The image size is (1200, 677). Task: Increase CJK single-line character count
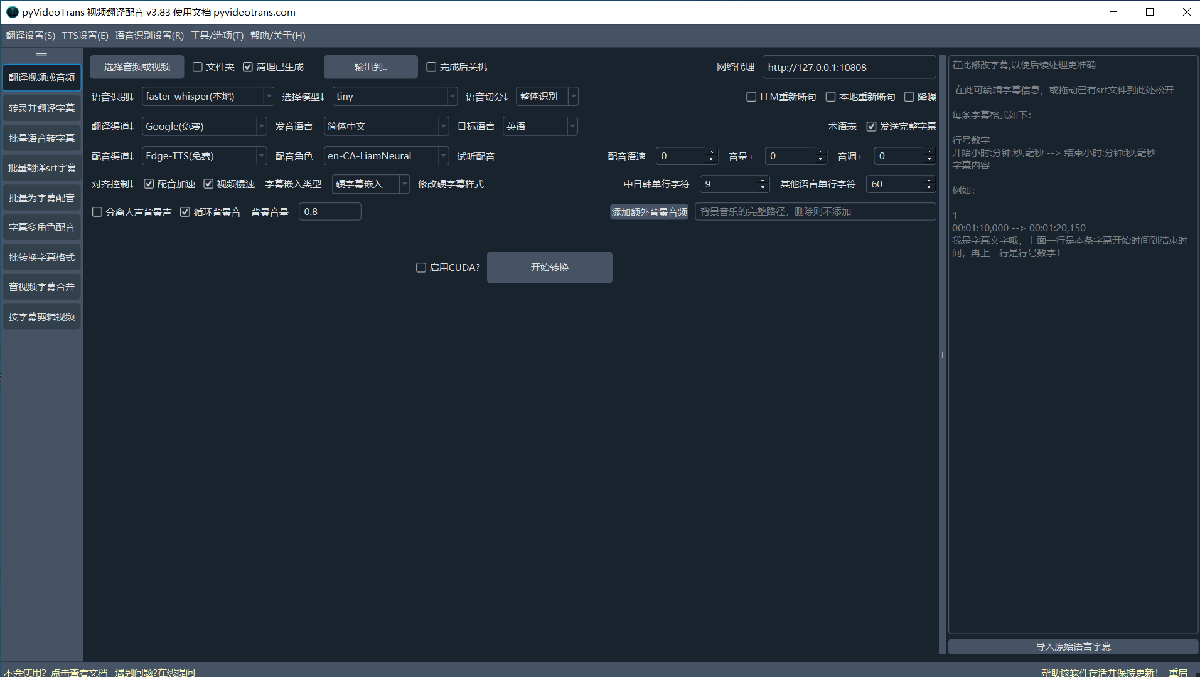[x=763, y=181]
